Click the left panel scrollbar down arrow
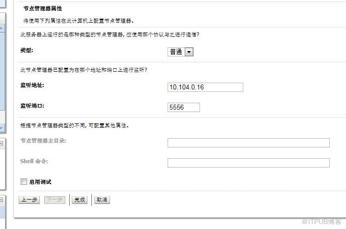 pos(1,128)
